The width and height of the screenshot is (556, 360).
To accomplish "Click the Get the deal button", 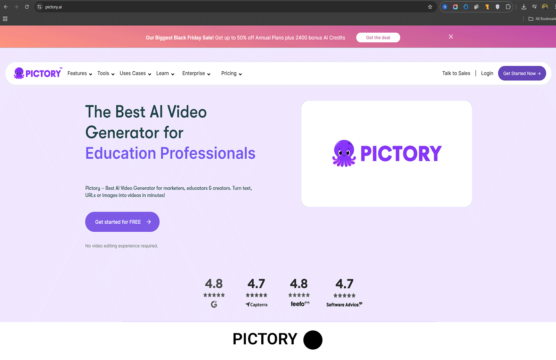I will pos(378,38).
